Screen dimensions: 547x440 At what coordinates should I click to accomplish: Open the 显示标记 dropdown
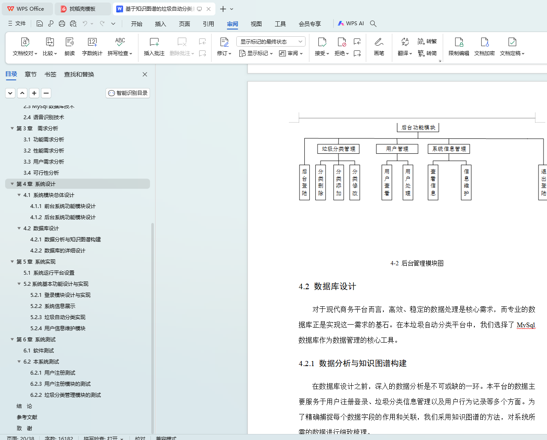(x=256, y=53)
